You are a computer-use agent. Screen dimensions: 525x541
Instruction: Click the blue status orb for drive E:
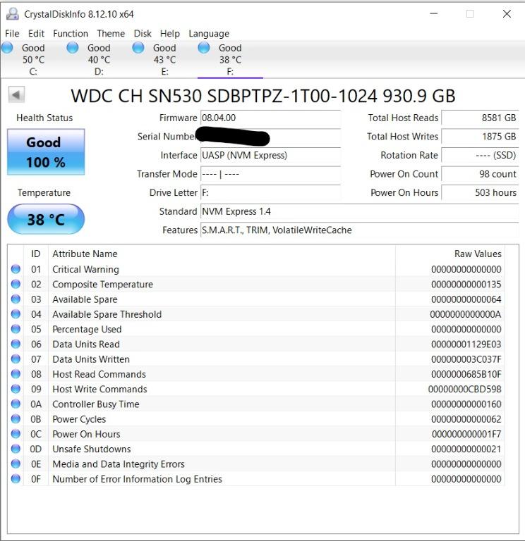tap(138, 48)
